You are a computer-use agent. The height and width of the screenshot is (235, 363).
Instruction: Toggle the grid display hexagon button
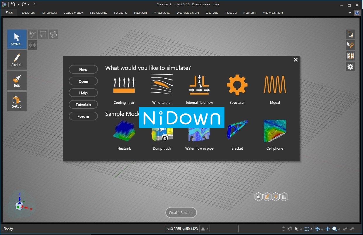point(284,197)
